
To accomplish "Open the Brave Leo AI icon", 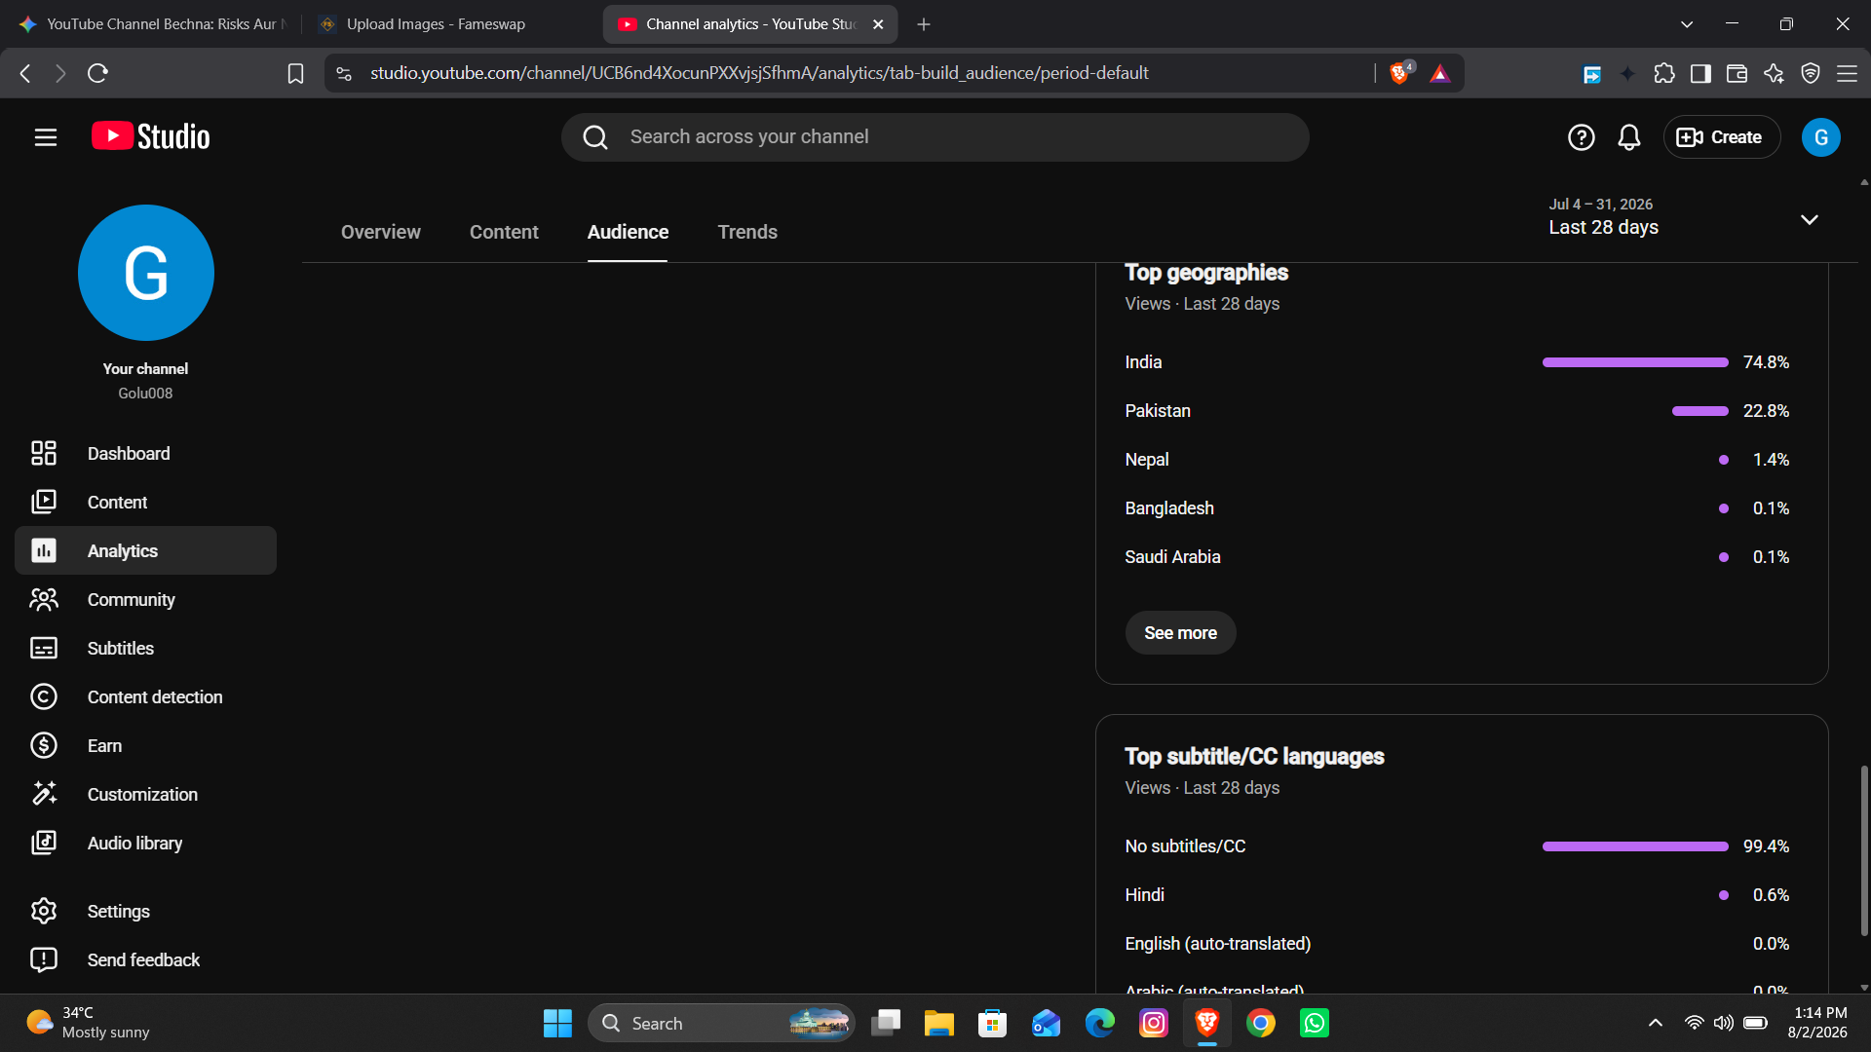I will pyautogui.click(x=1774, y=73).
